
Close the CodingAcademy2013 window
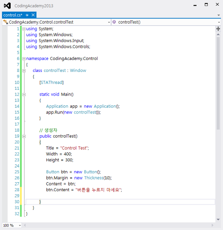[x=217, y=4]
